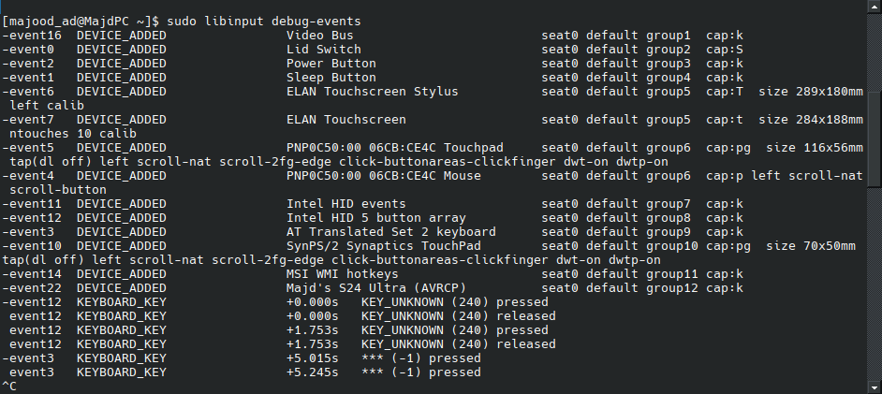Click the '+5.245s' timestamp of event3
Screen dimensions: 882x394
click(x=312, y=372)
